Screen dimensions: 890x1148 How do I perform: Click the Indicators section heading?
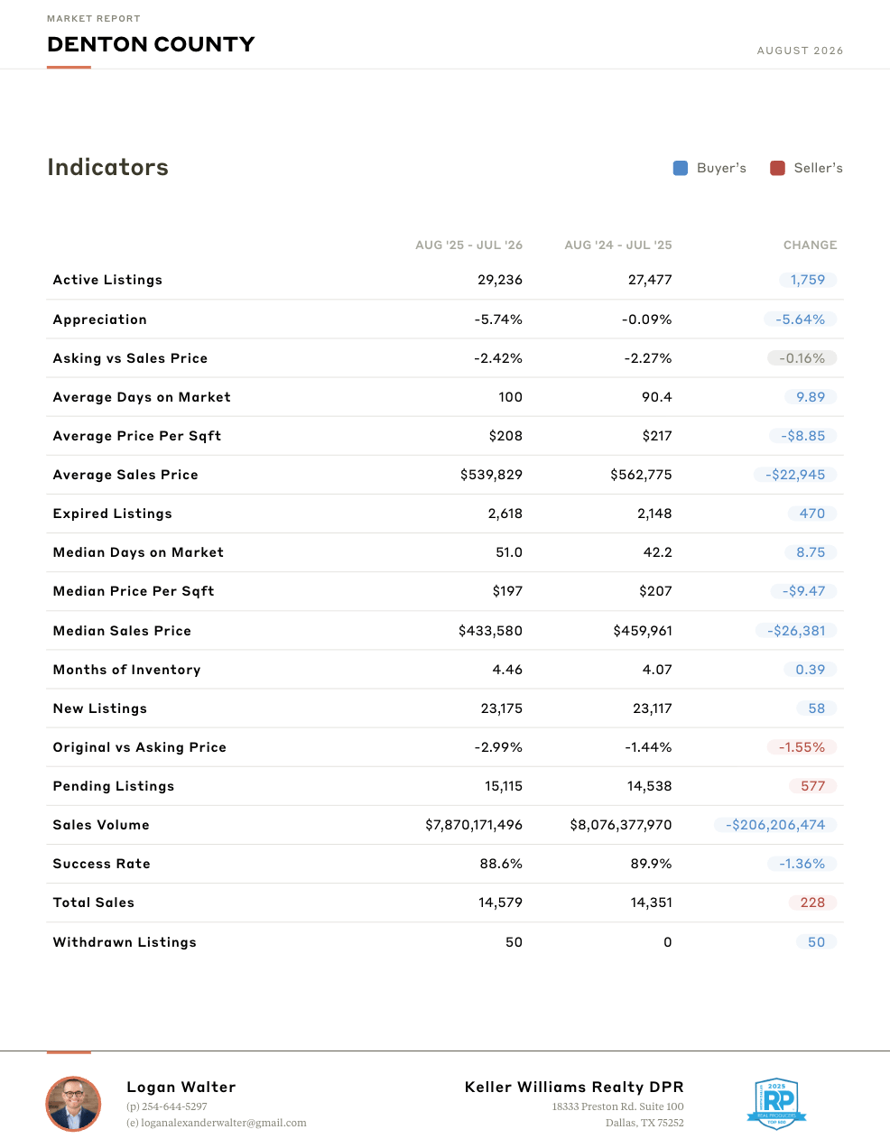pyautogui.click(x=107, y=167)
